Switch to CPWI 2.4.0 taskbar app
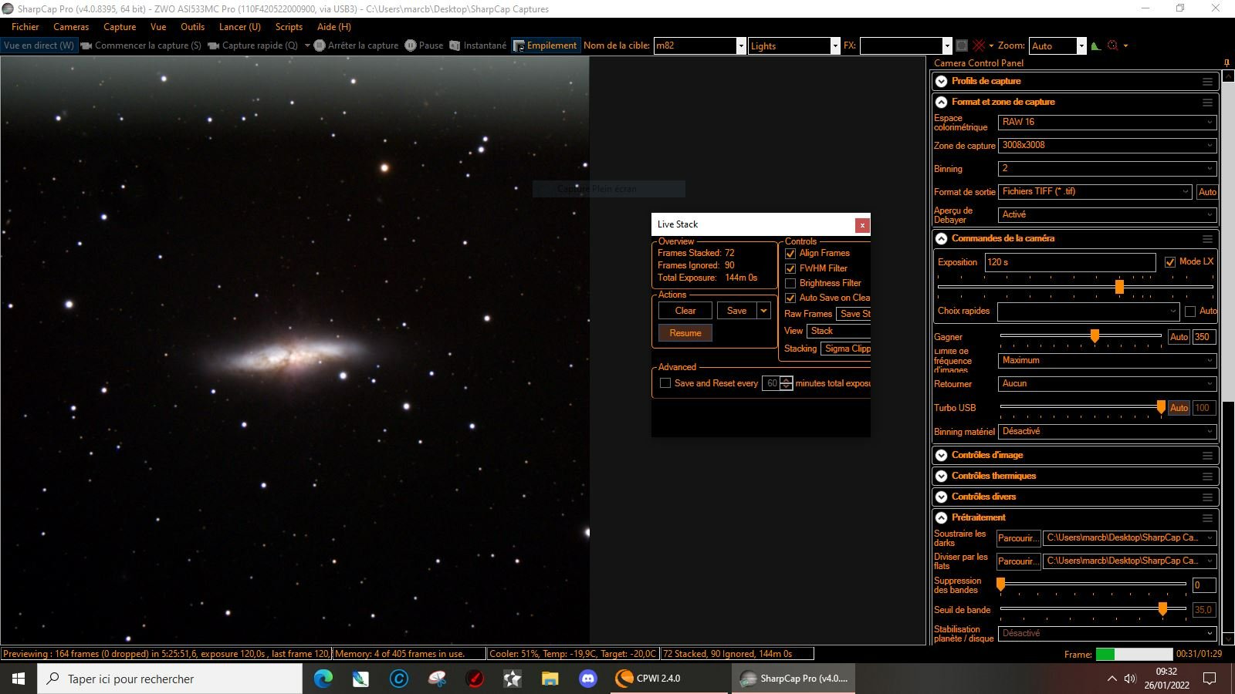 point(668,679)
